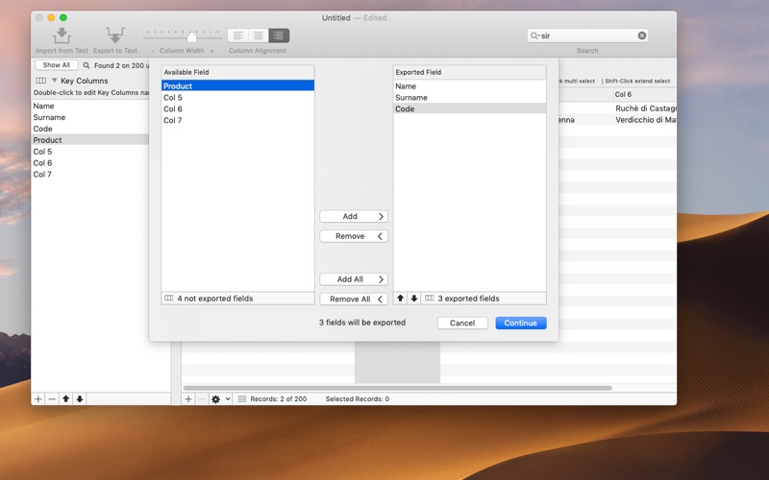Click the Continue button
The image size is (769, 480).
coord(520,323)
